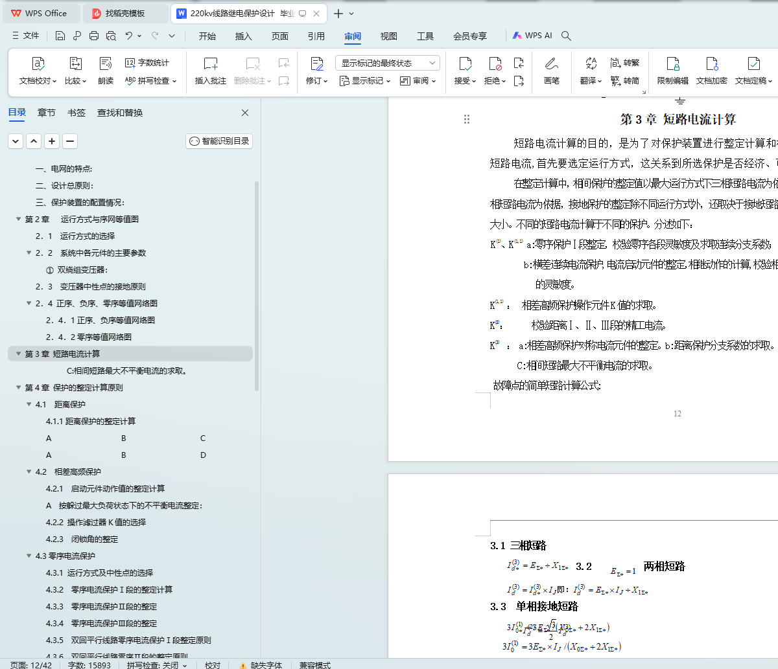This screenshot has width=778, height=669.
Task: Click the print icon in quick access bar
Action: click(x=94, y=36)
